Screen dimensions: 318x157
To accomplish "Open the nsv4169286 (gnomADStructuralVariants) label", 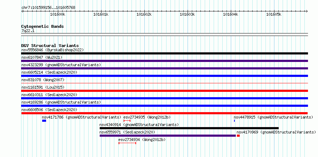I will coord(61,102).
